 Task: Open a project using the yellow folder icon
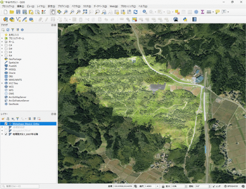tap(12, 12)
